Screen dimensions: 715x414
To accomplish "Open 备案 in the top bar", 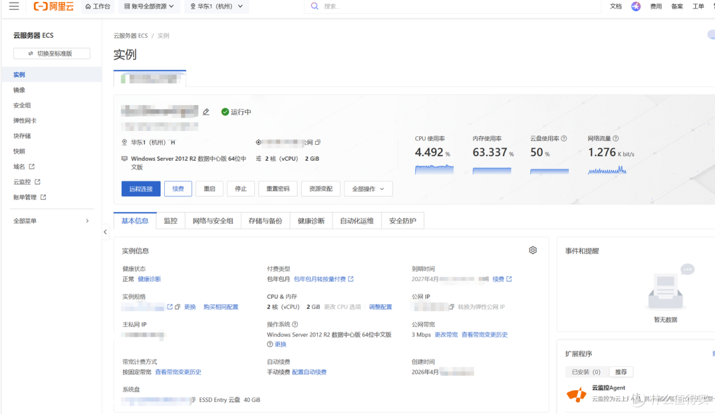I will 677,7.
